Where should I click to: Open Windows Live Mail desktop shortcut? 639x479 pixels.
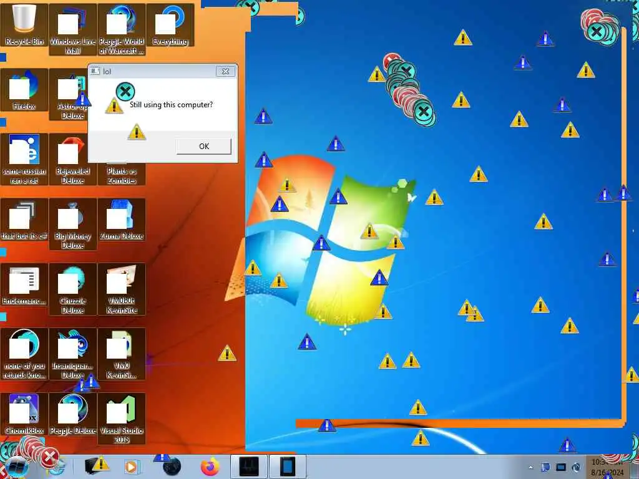[72, 29]
